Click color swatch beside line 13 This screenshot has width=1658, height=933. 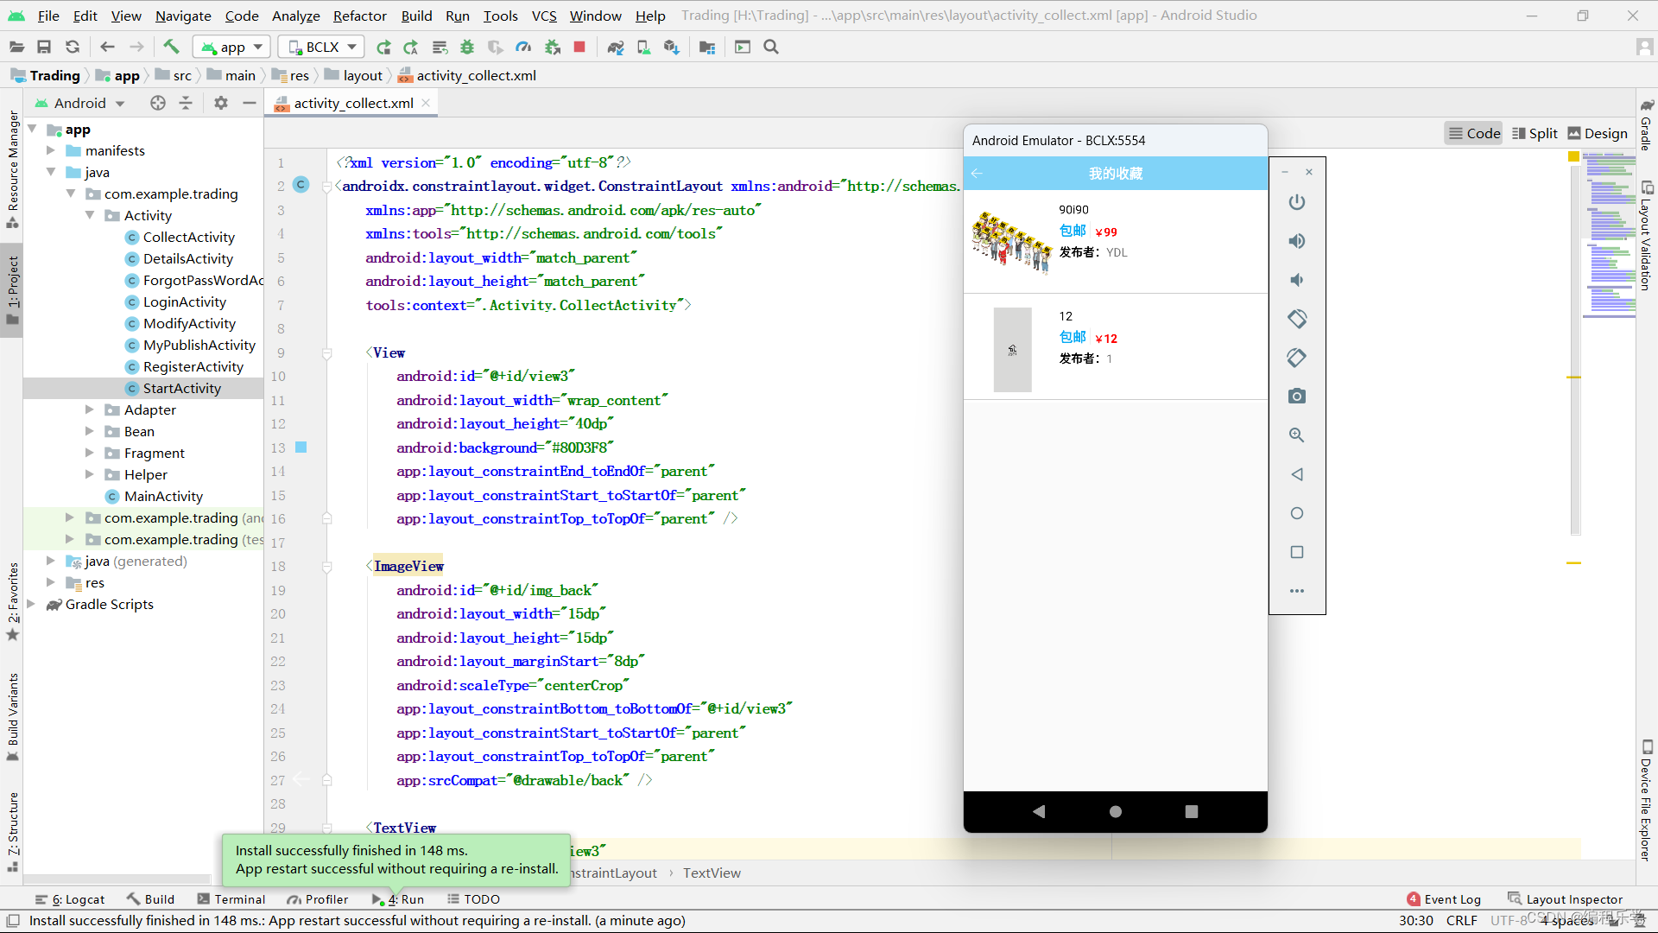301,447
